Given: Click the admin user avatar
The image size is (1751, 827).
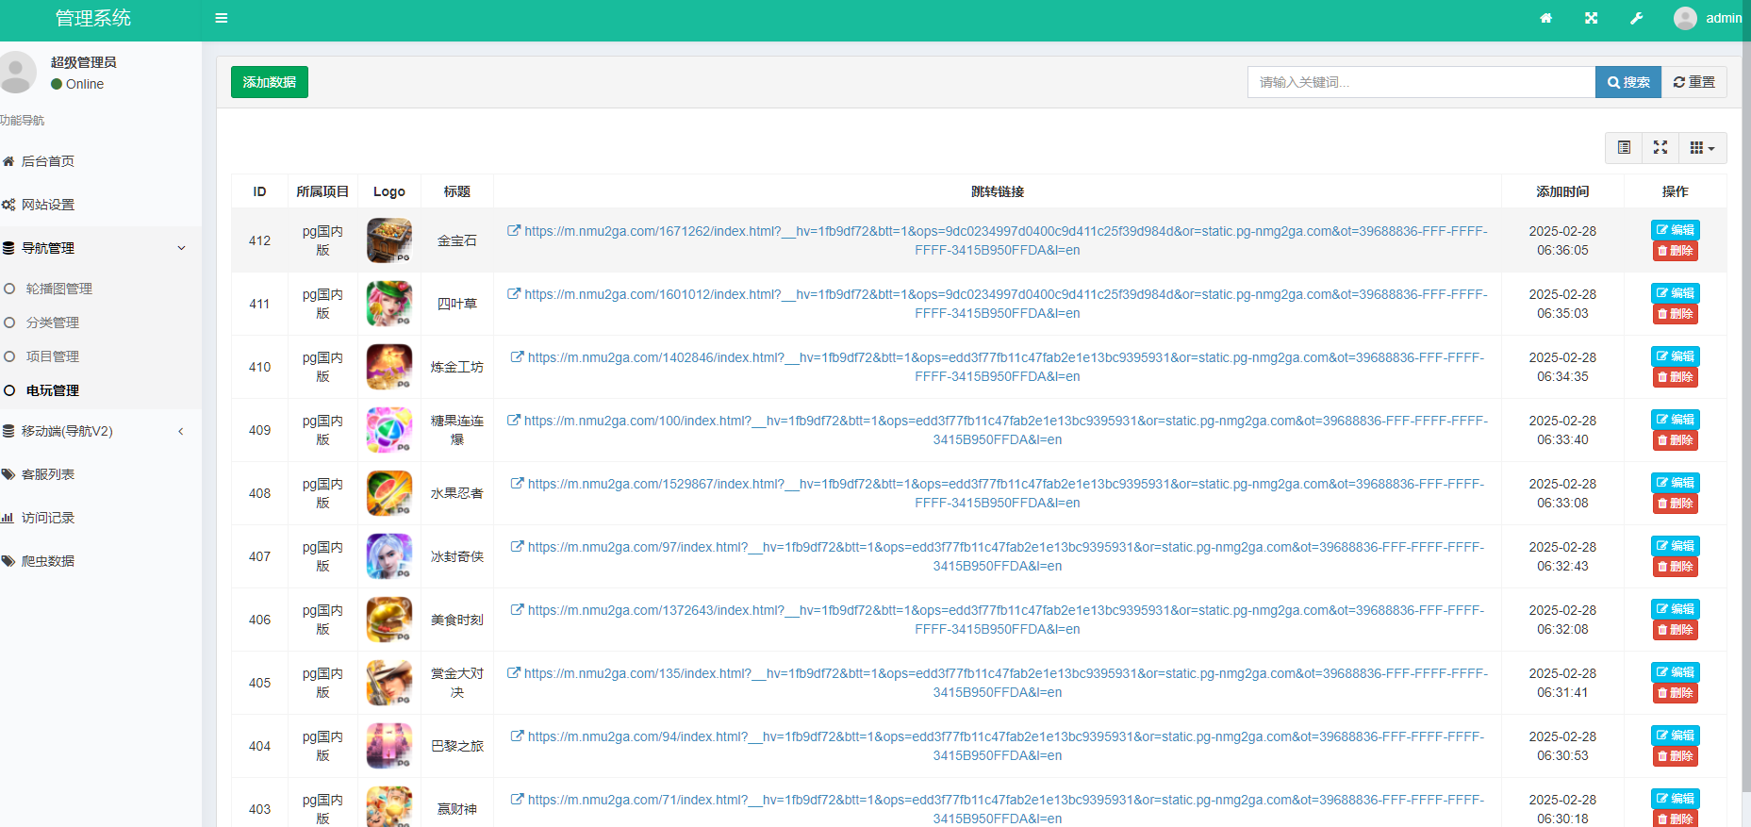Looking at the screenshot, I should pyautogui.click(x=1684, y=18).
